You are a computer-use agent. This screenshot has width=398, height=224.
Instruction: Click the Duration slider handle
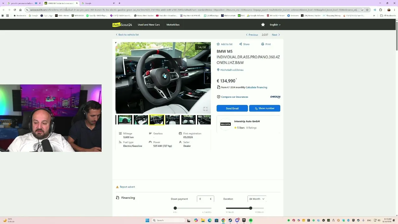tap(251, 208)
